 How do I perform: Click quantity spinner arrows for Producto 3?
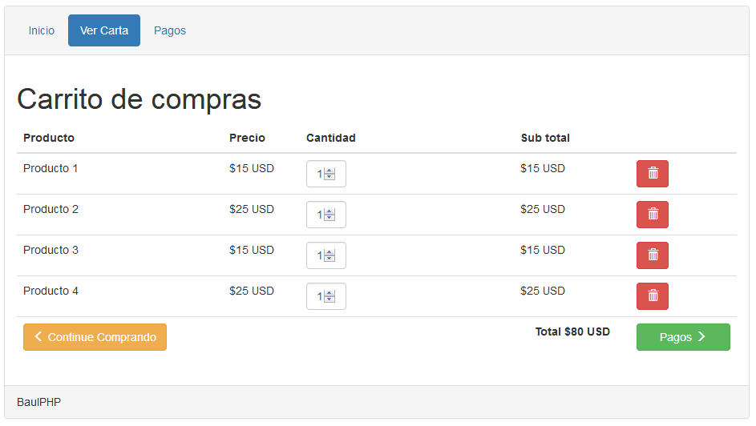click(329, 255)
